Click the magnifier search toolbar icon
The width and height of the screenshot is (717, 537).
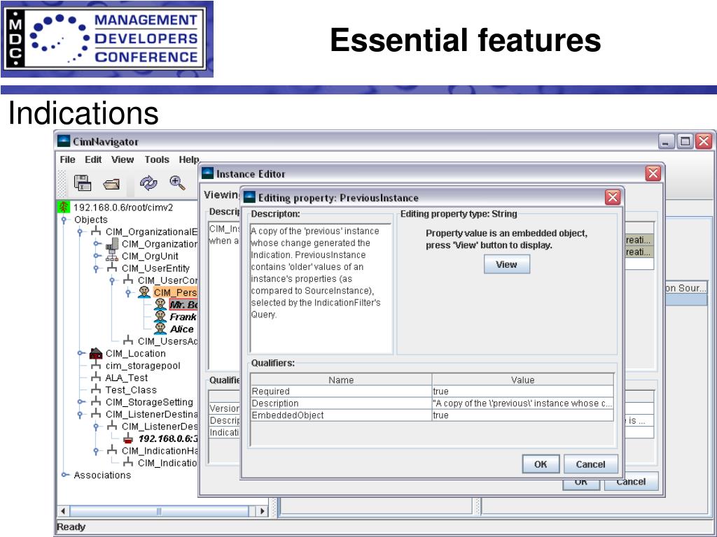[x=177, y=182]
